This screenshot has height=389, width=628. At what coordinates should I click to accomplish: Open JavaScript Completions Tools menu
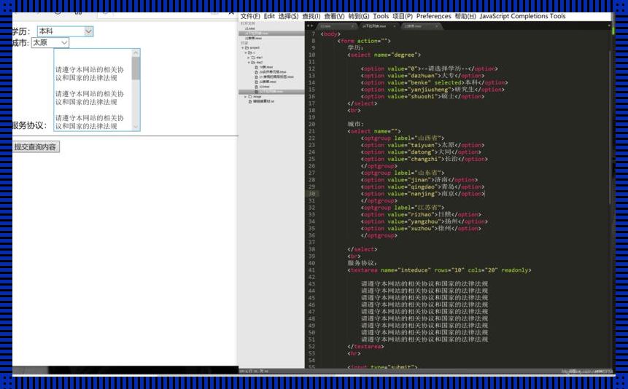(523, 16)
